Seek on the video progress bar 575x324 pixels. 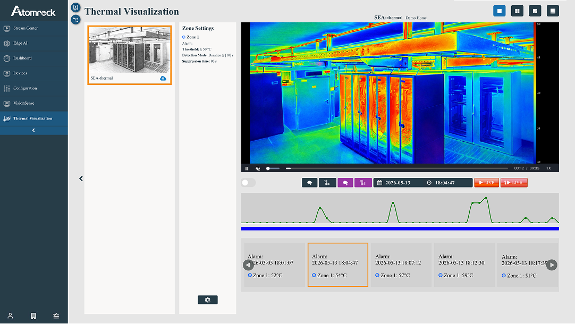(397, 168)
